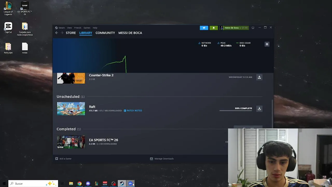The height and width of the screenshot is (187, 332).
Task: Open the Counter-Strike 2 title
Action: tap(101, 75)
